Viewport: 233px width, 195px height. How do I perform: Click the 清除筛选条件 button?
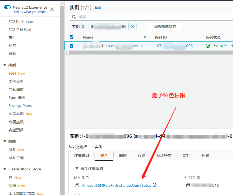click(x=165, y=26)
